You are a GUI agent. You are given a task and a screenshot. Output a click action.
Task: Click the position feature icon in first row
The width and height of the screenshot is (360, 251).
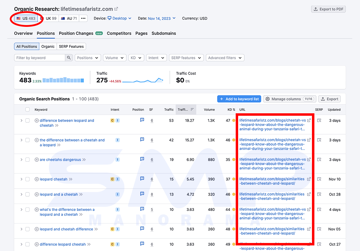(x=142, y=120)
